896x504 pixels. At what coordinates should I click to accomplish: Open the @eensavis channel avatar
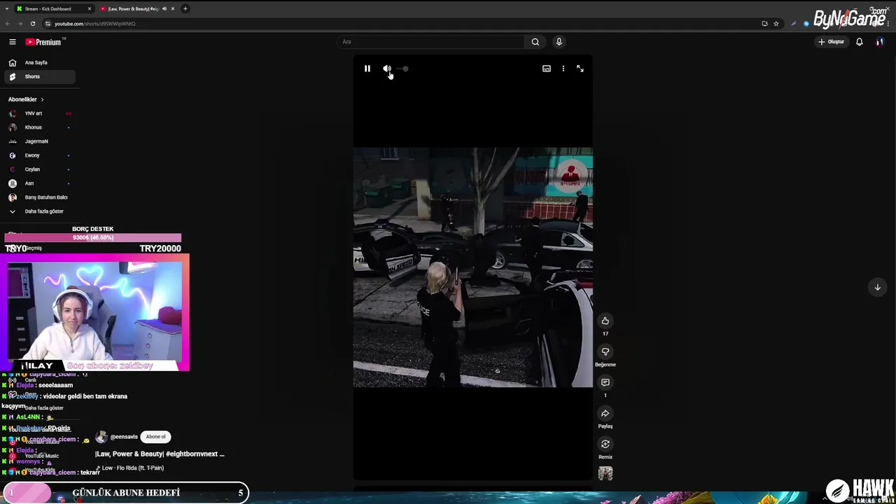[x=101, y=437]
